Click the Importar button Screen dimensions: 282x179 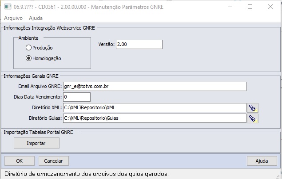click(36, 143)
